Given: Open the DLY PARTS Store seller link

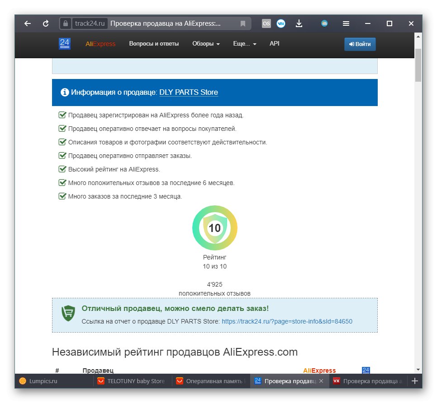Looking at the screenshot, I should click(x=188, y=92).
